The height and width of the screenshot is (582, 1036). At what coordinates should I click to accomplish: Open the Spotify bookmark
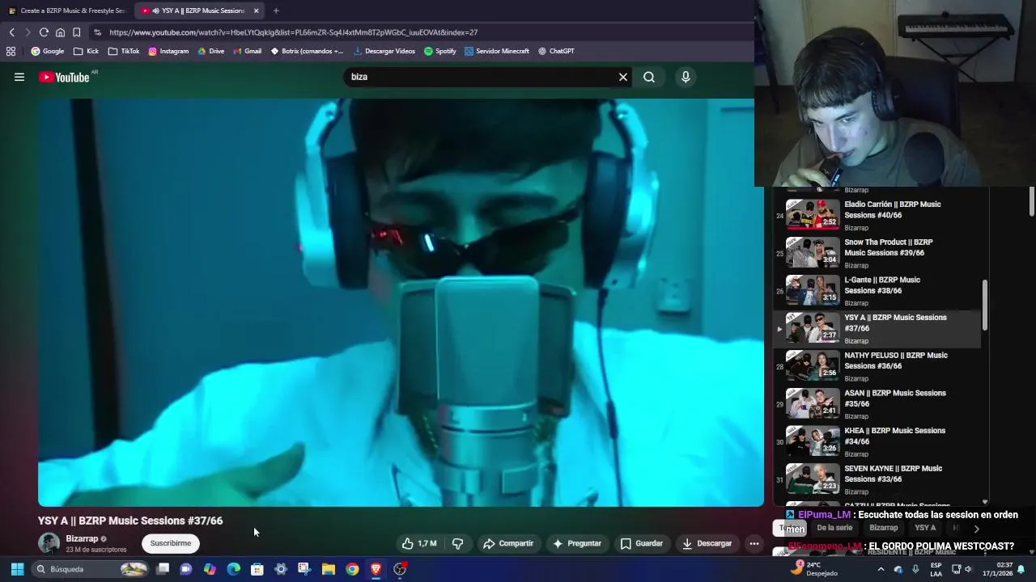tap(440, 51)
